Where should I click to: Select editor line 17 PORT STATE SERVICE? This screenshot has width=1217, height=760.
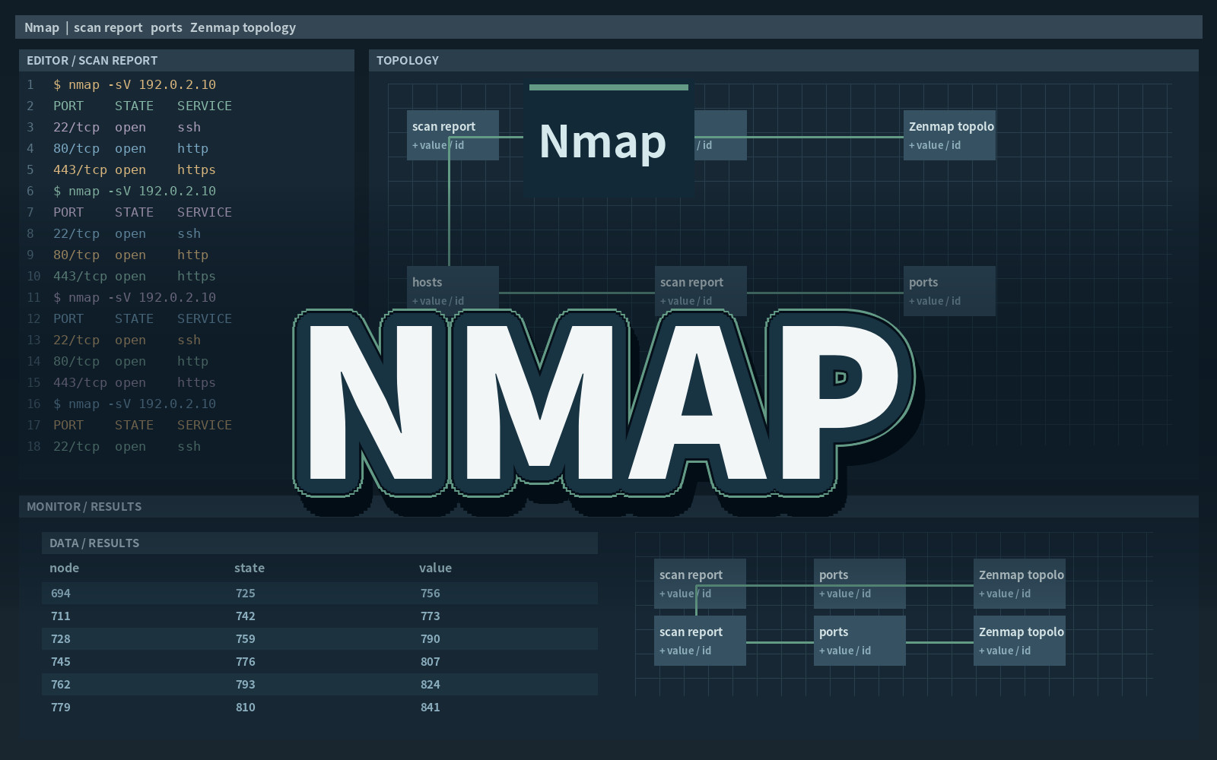click(142, 425)
